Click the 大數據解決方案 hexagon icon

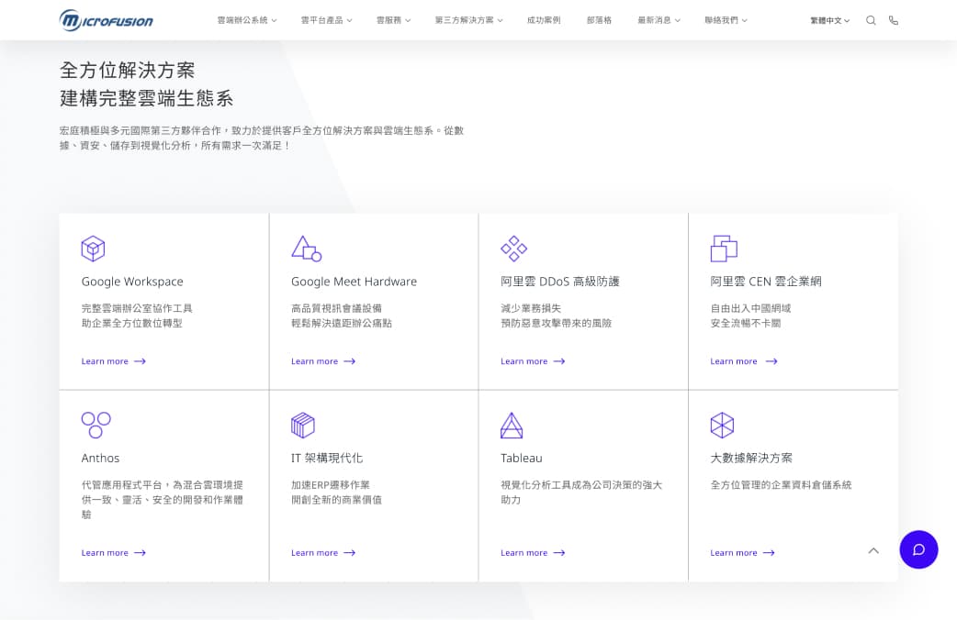pyautogui.click(x=722, y=426)
